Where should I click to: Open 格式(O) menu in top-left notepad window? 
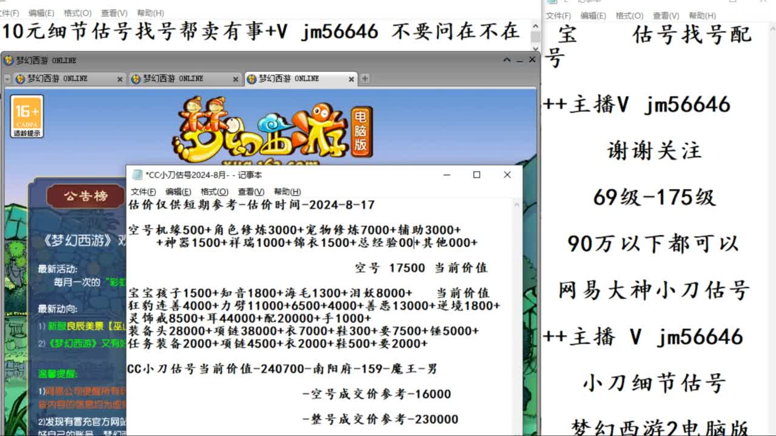77,13
